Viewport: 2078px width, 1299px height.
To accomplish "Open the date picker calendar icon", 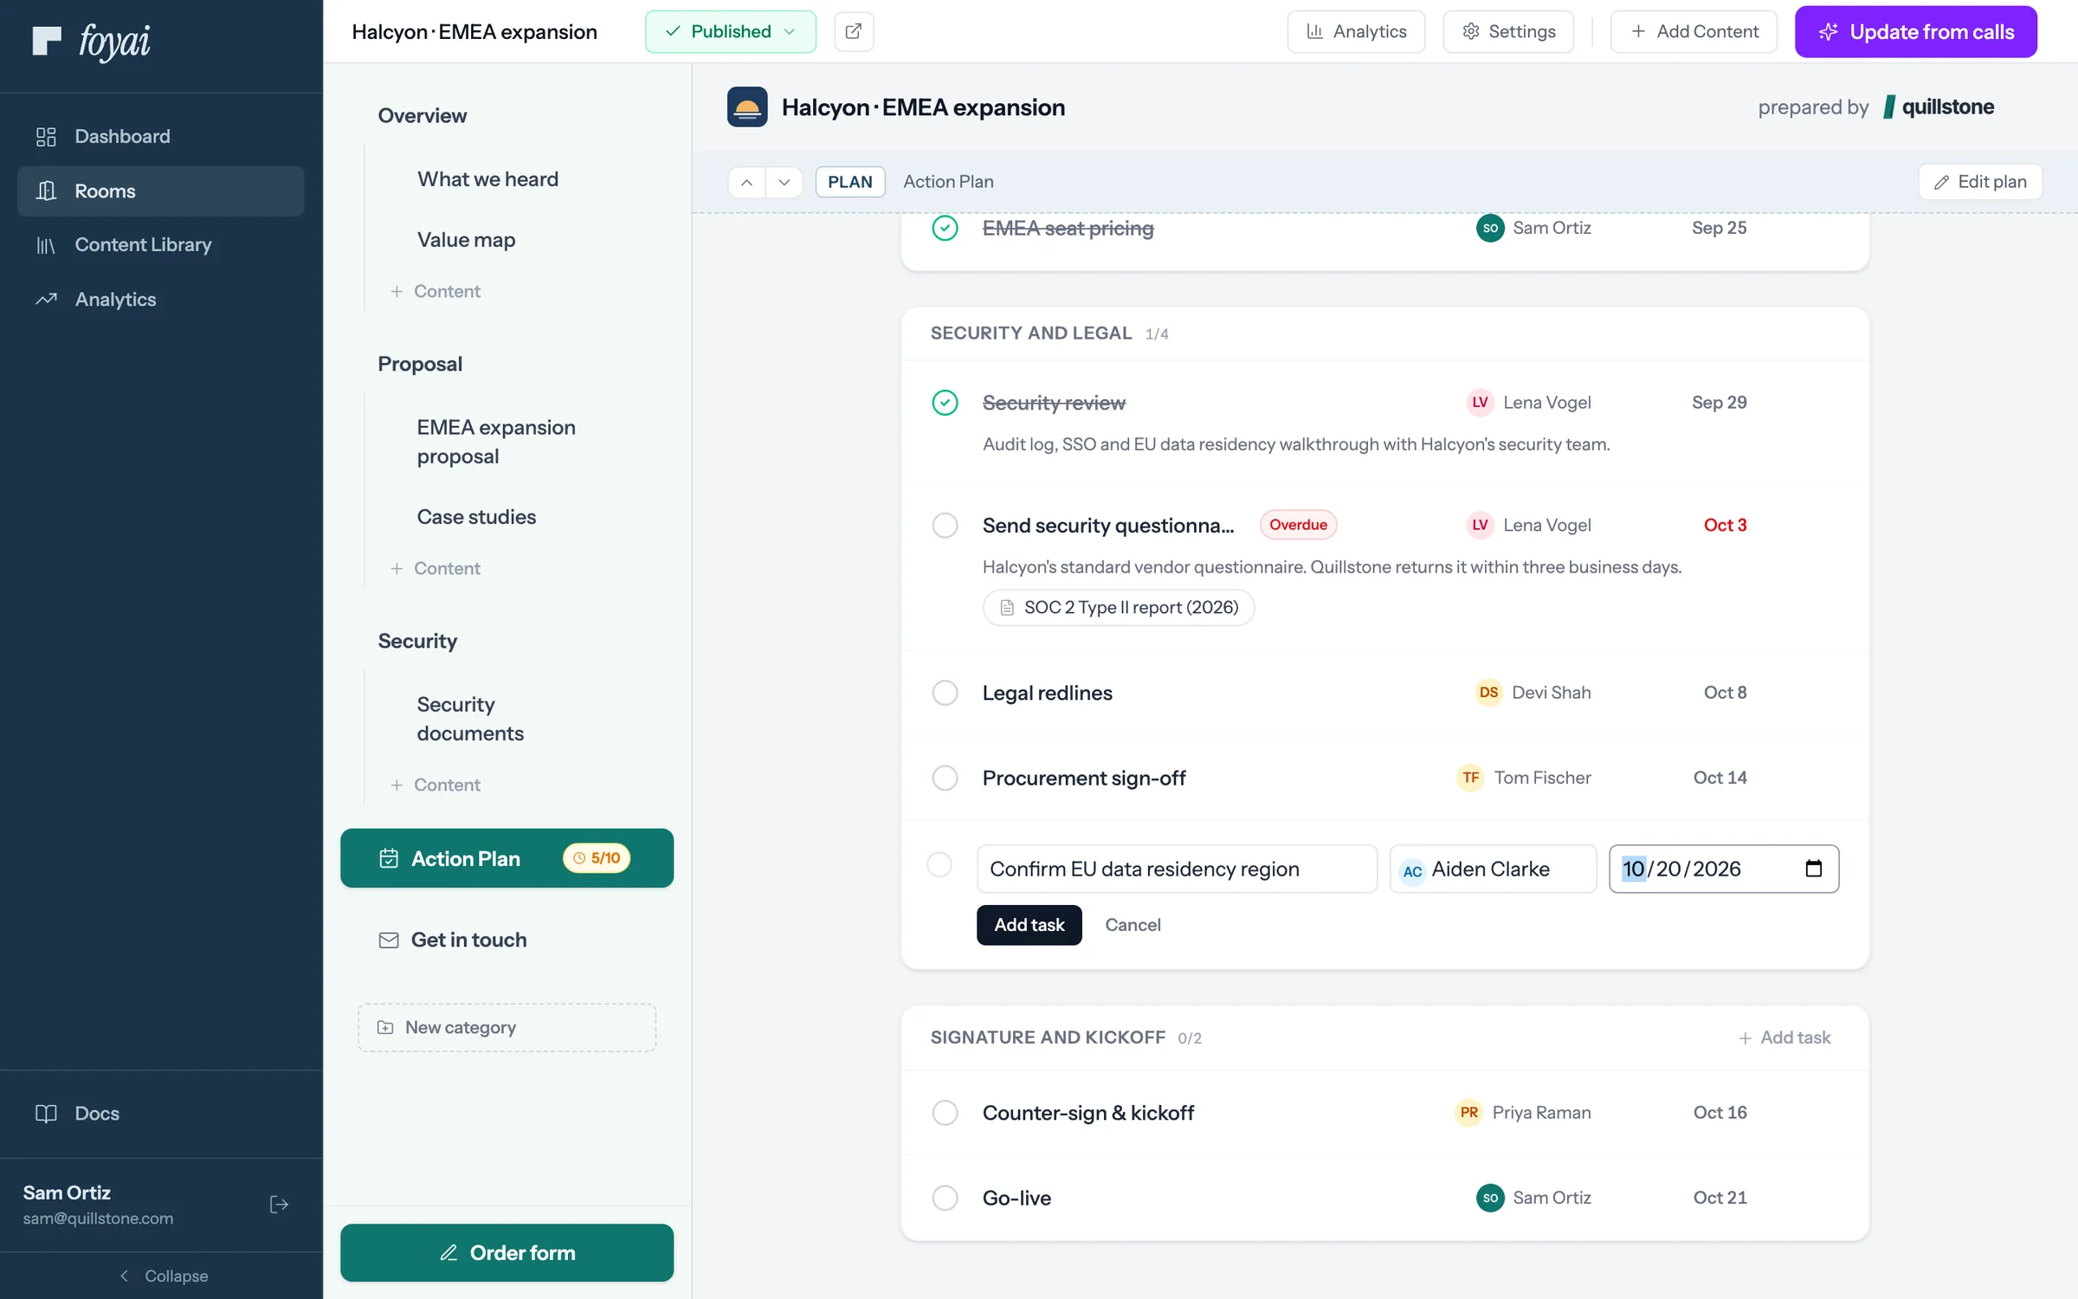I will pyautogui.click(x=1814, y=869).
